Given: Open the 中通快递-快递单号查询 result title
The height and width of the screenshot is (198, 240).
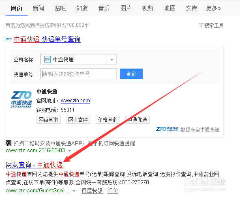Looking at the screenshot, I should [x=47, y=39].
